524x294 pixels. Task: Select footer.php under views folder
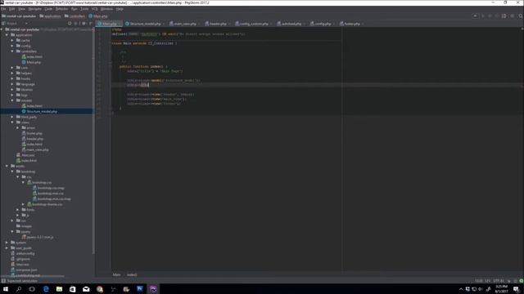coord(32,133)
